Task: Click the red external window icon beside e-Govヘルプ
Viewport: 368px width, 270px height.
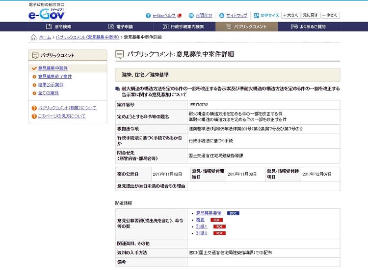Action: [180, 16]
